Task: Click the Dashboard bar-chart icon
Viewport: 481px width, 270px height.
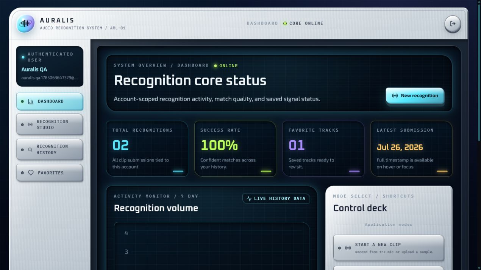Action: (31, 101)
